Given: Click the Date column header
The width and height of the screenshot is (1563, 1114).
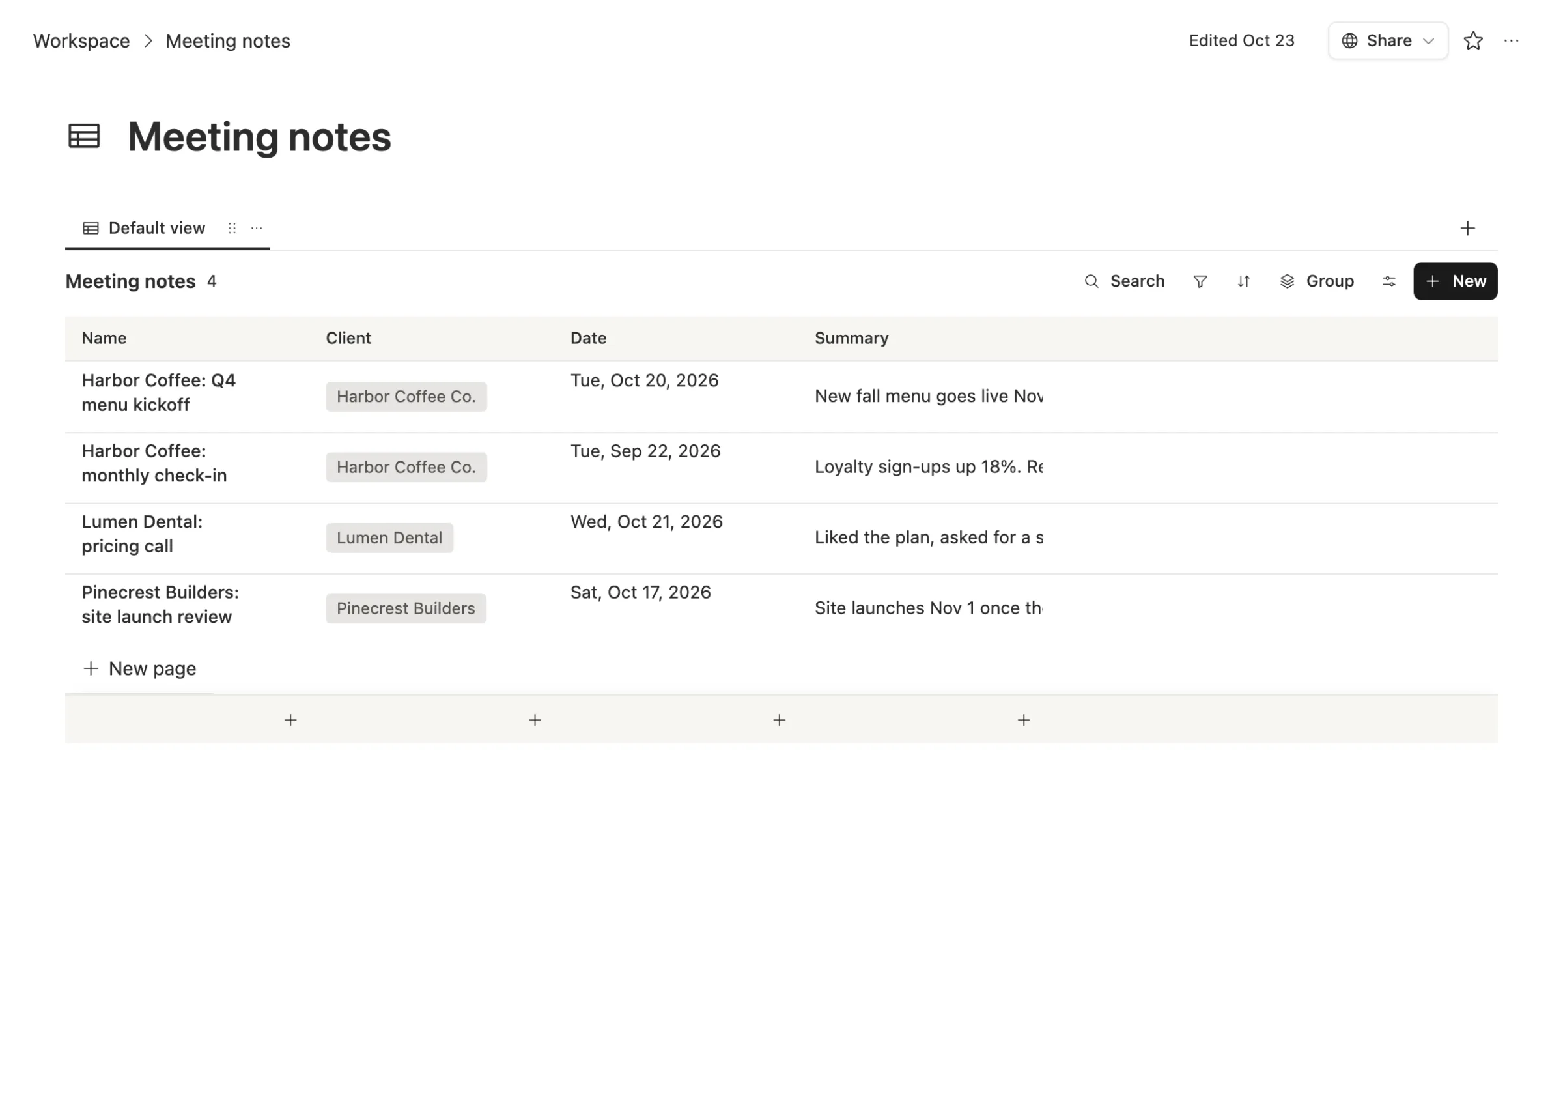Looking at the screenshot, I should [x=588, y=338].
